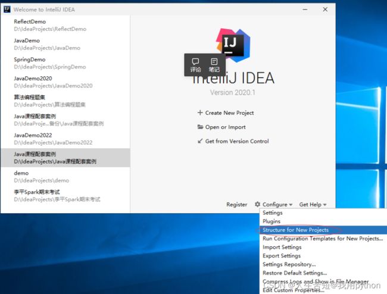Viewport: 387px width, 294px height.
Task: Open the JavaDemo2022 recent project
Action: point(65,139)
